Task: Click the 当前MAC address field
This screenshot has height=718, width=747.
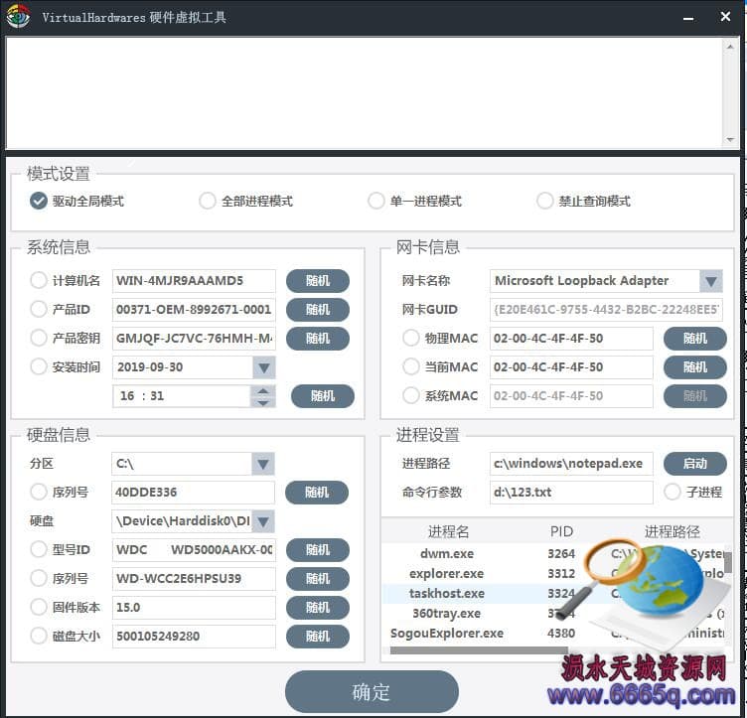Action: pyautogui.click(x=571, y=367)
